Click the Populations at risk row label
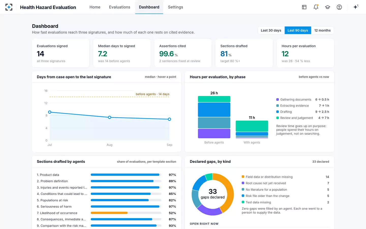This screenshot has width=366, height=229. [52, 200]
